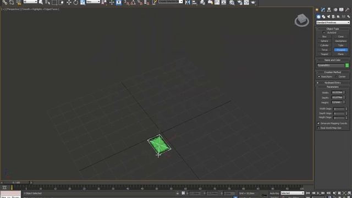Image resolution: width=352 pixels, height=198 pixels.
Task: Expand the Keyboard Entry rollout
Action: tap(333, 82)
